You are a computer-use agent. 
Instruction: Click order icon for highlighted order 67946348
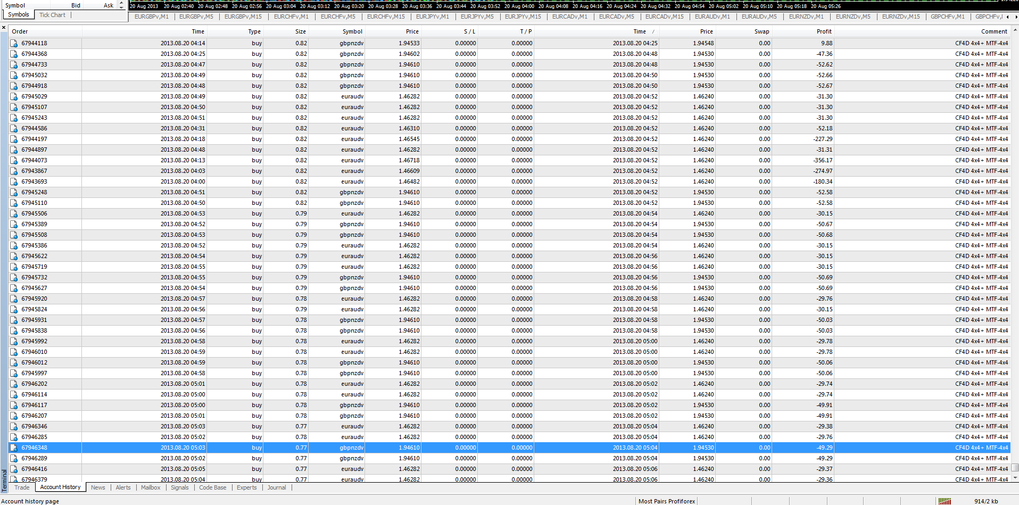coord(14,448)
